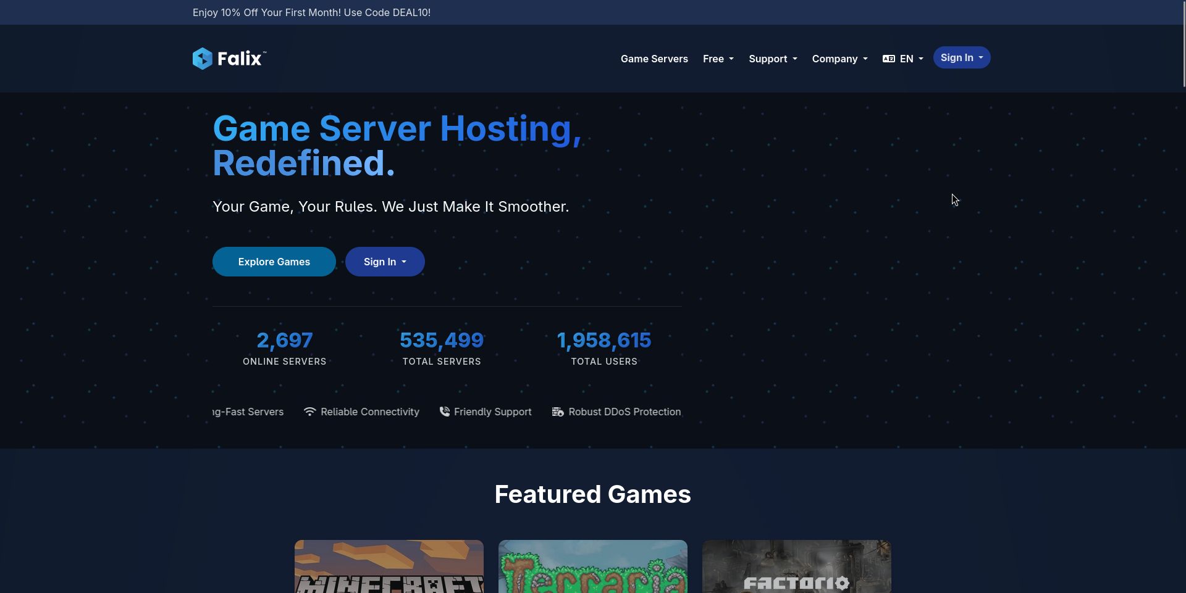Open the Company menu
1186x593 pixels.
point(835,59)
